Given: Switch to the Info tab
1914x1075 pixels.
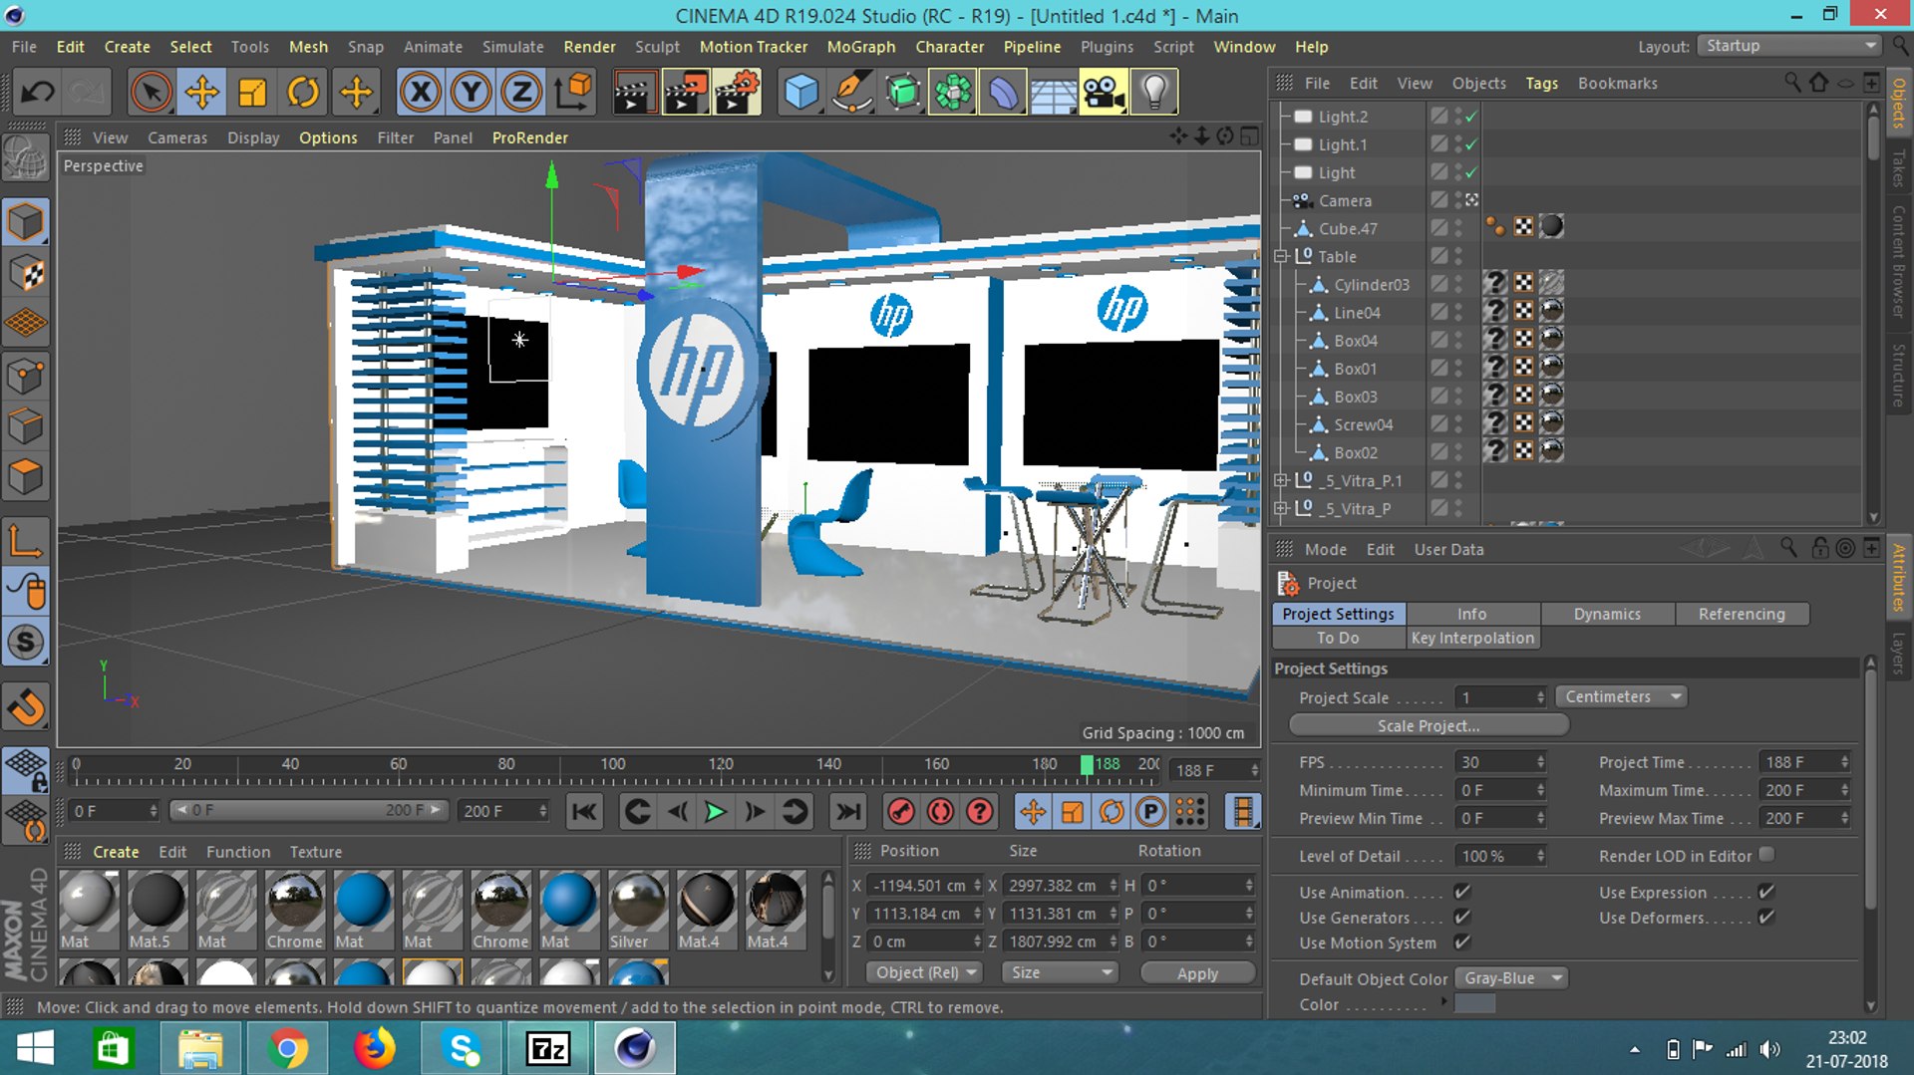Looking at the screenshot, I should tap(1471, 614).
